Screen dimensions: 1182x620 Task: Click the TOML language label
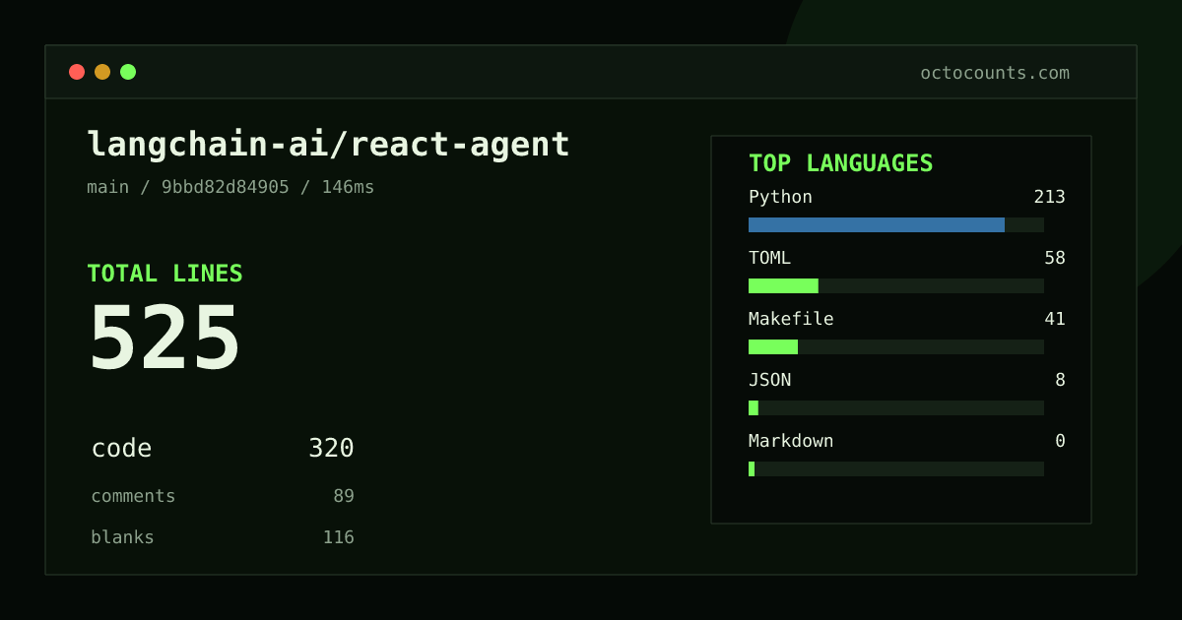coord(769,258)
